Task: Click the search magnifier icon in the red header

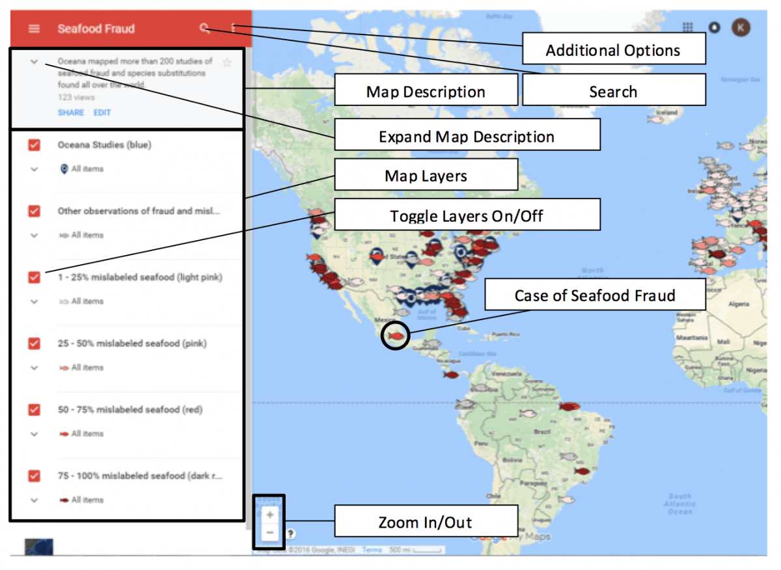Action: click(205, 28)
